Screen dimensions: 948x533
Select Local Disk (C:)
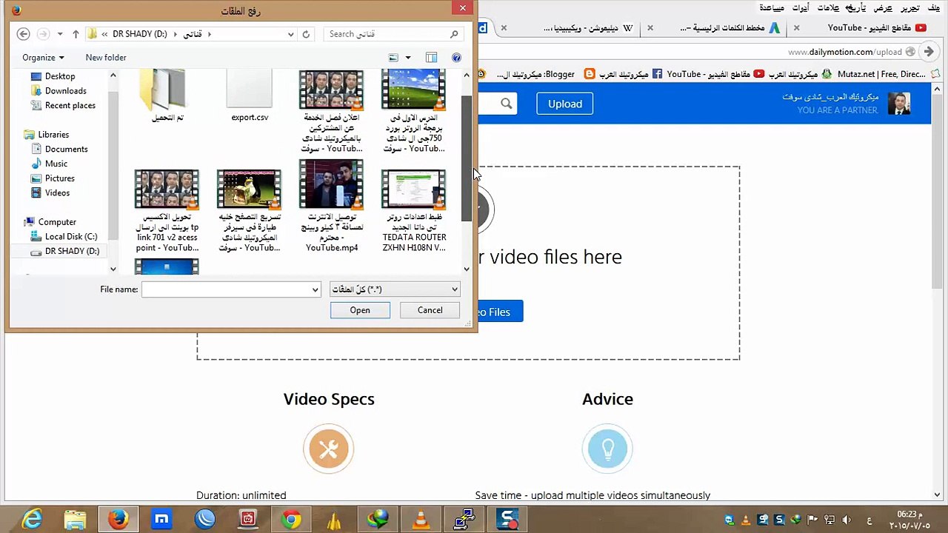64,237
